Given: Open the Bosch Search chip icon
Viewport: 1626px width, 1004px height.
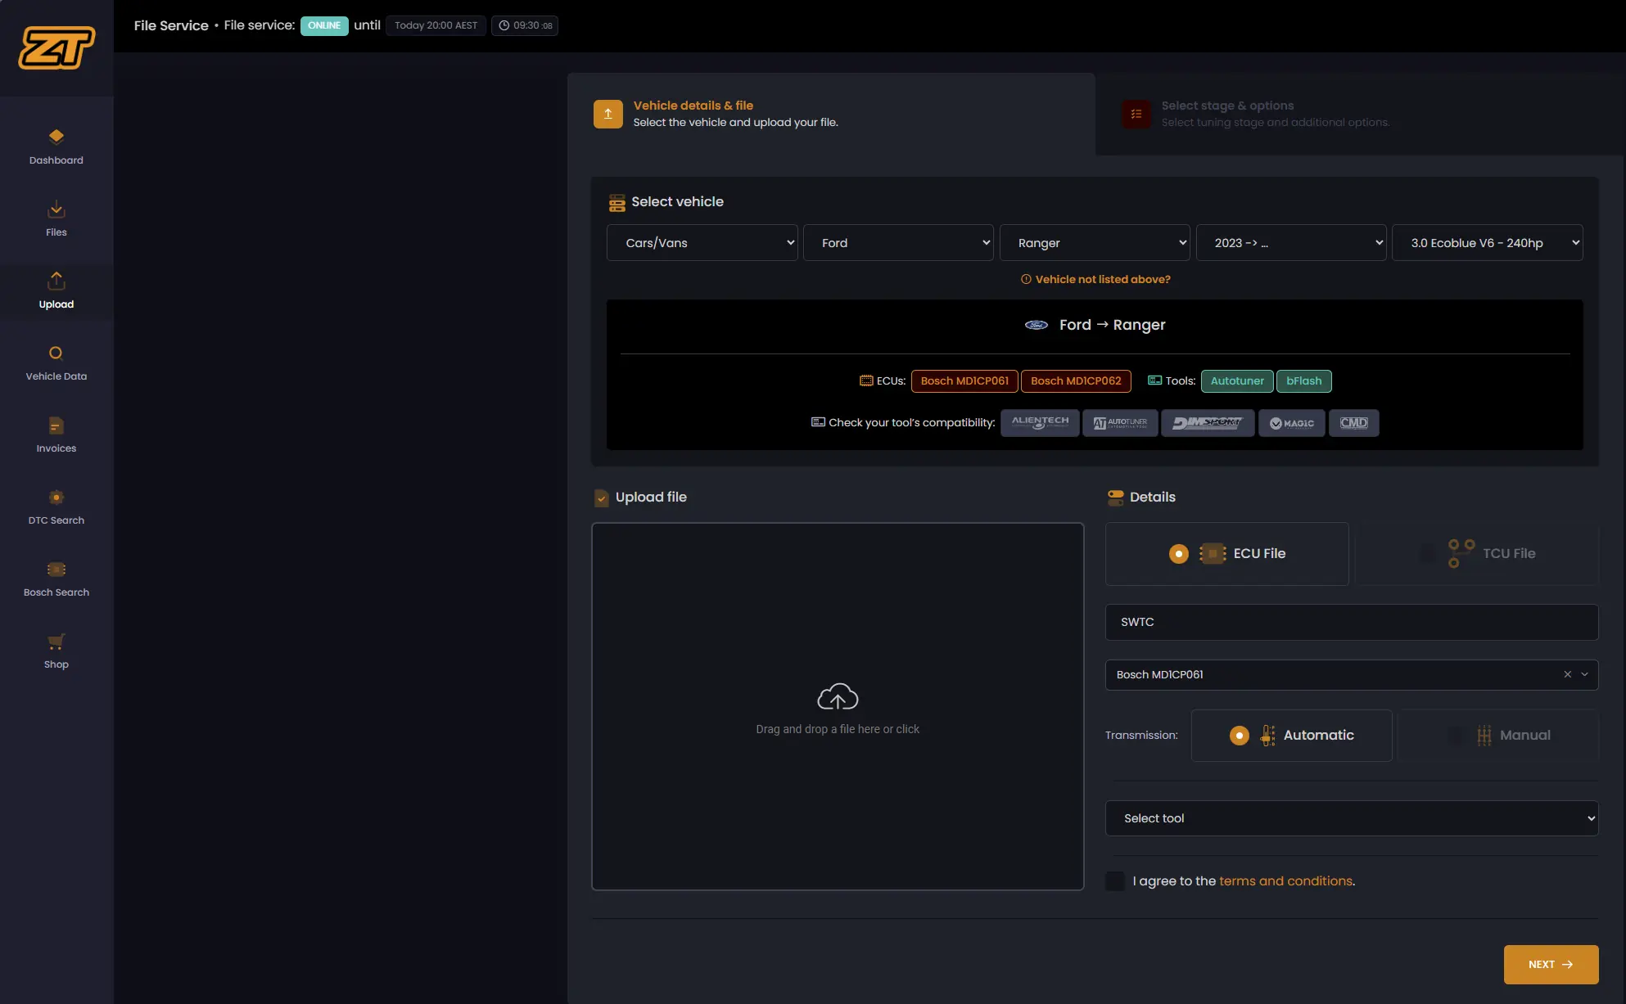Looking at the screenshot, I should tap(56, 569).
